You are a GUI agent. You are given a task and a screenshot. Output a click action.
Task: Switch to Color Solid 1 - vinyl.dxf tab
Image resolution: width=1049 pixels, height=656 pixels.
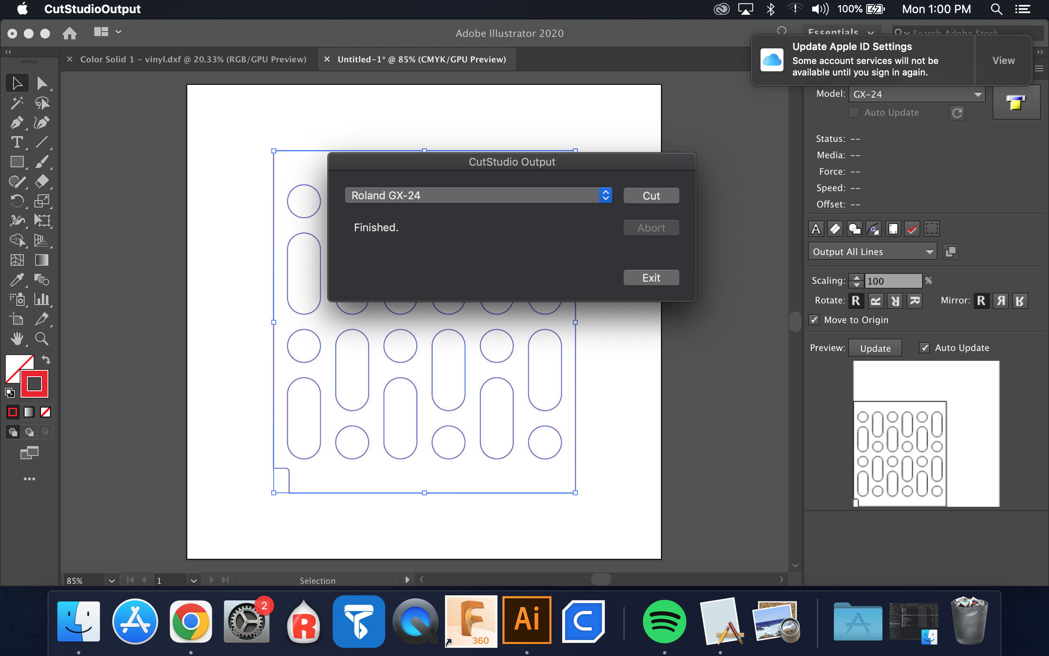coord(193,59)
